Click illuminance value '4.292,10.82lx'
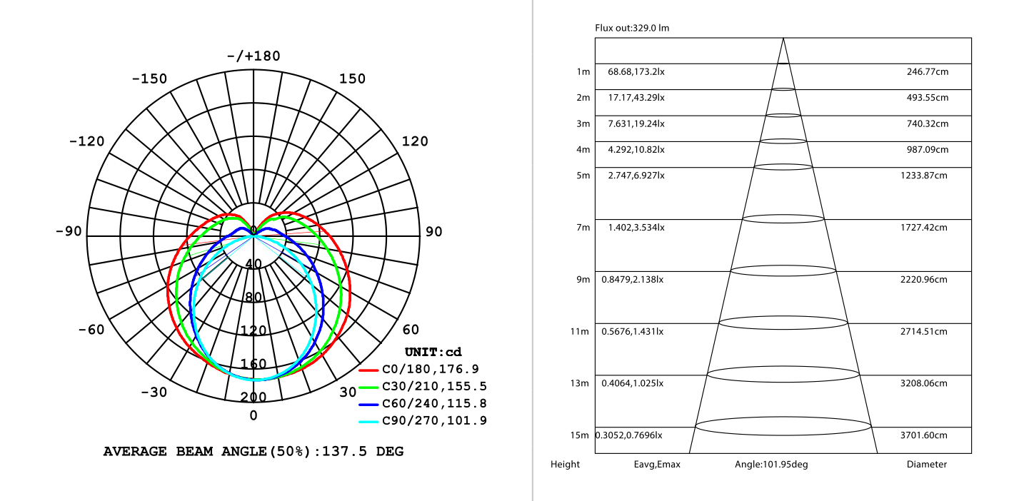This screenshot has height=501, width=1009. click(x=636, y=150)
